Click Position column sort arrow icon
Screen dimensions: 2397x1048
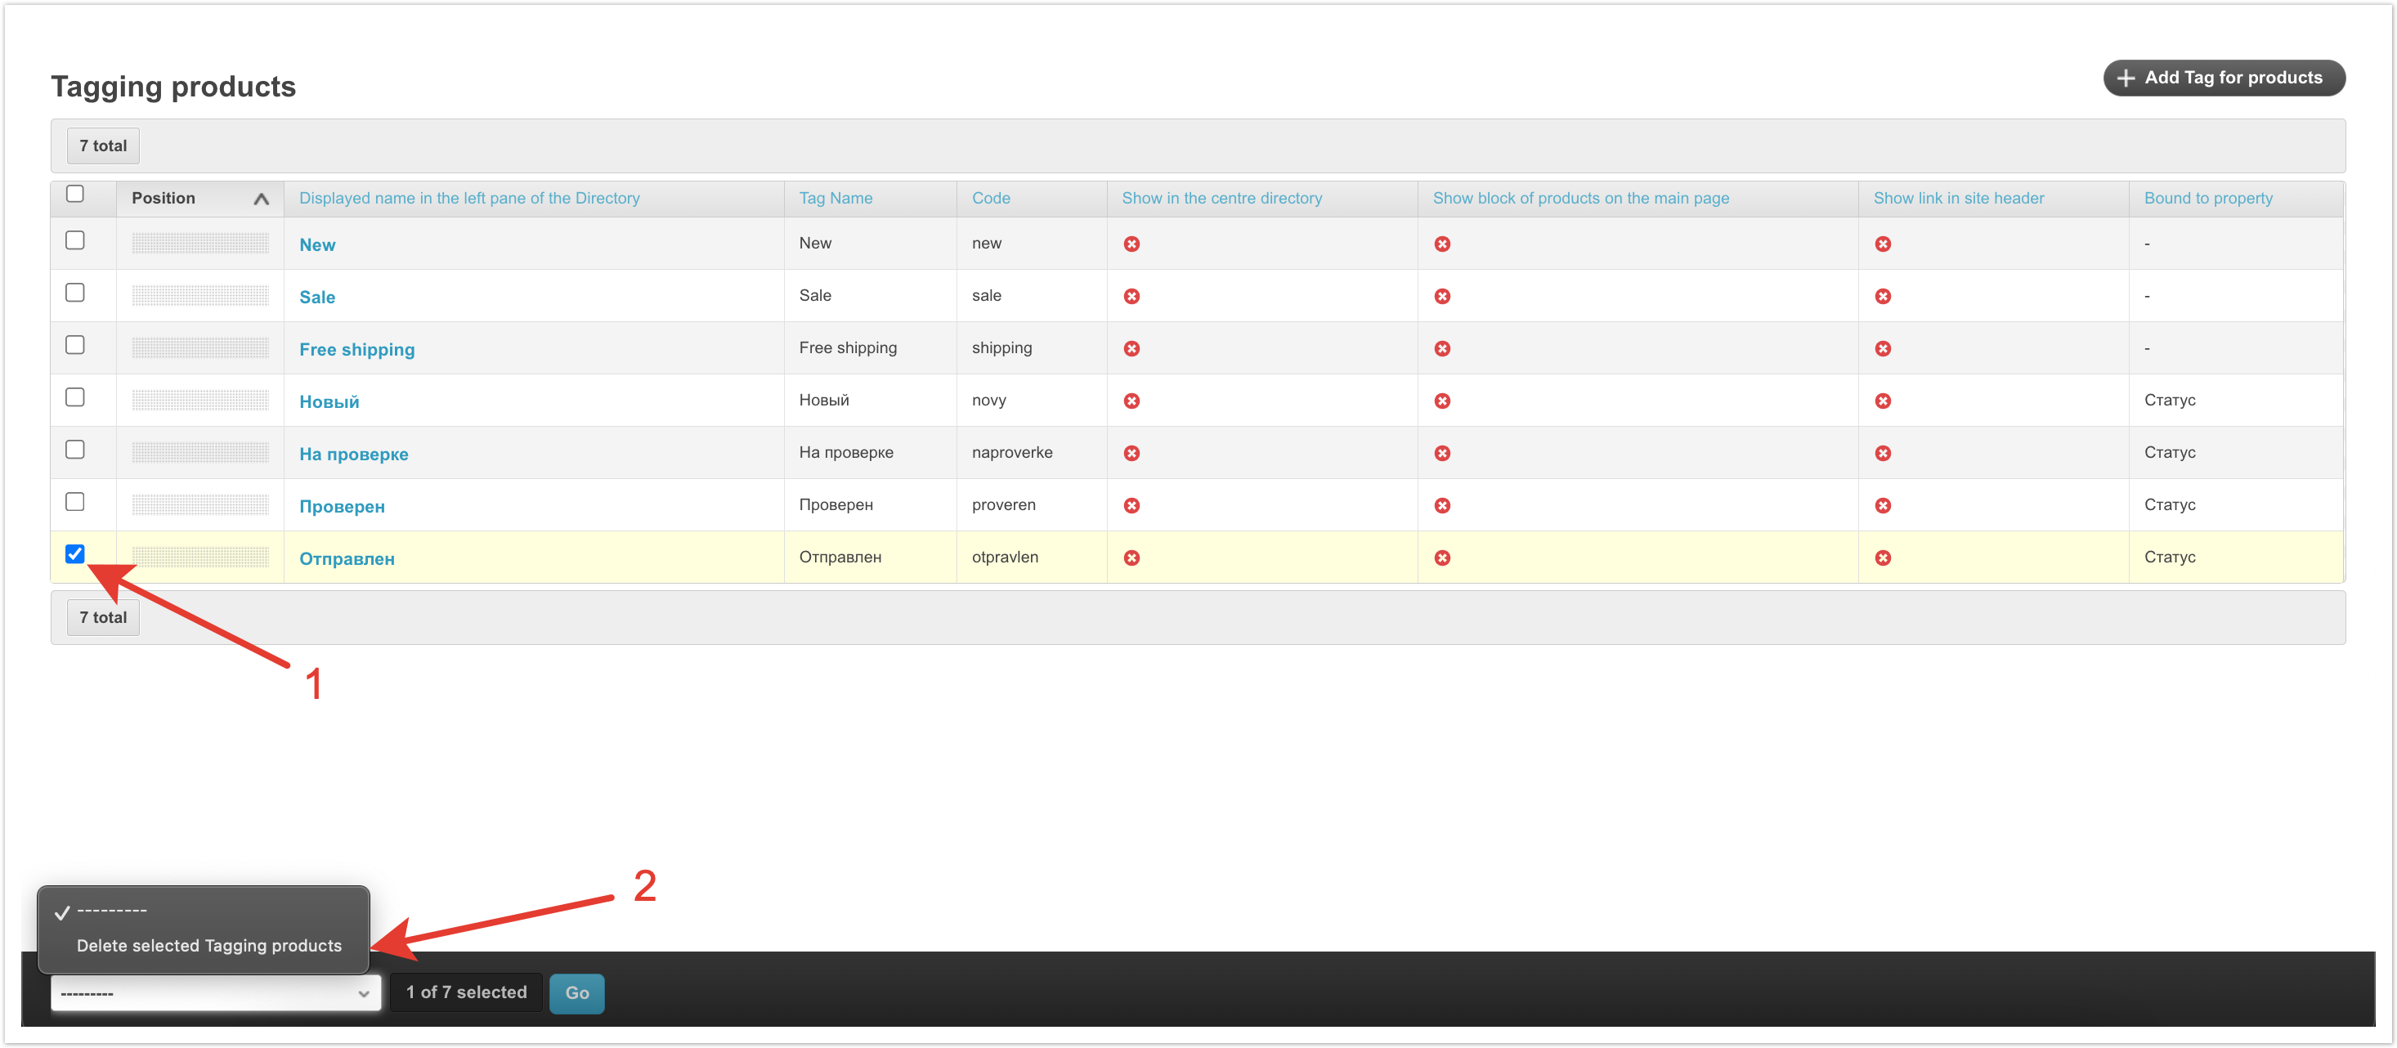(x=261, y=199)
